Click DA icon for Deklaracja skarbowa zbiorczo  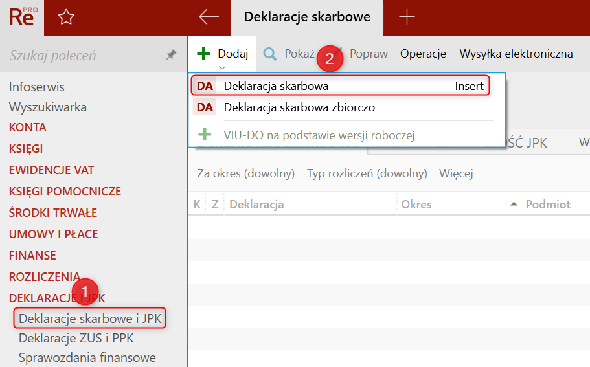coord(205,107)
